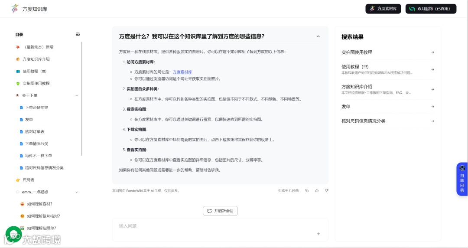Screen dimensions: 468x248
Task: Collapse the 关于下单 folder chevron
Action: tap(77, 95)
